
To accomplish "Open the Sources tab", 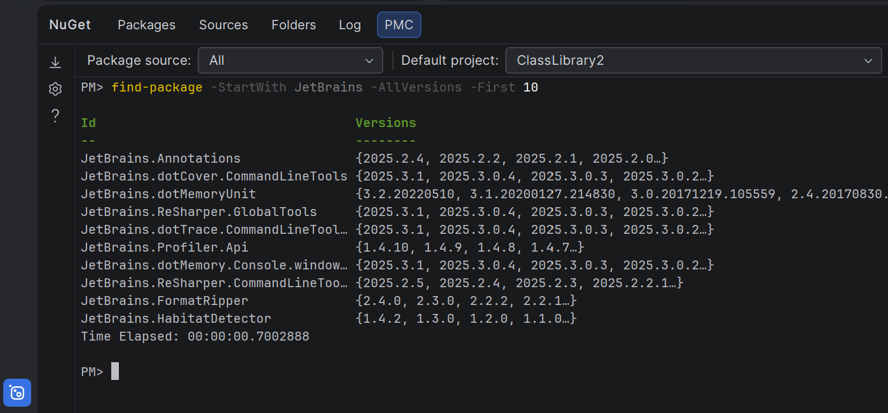I will [x=223, y=25].
